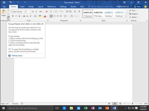This screenshot has width=149, height=111.
Task: Click the Bullets list icon
Action: point(51,11)
